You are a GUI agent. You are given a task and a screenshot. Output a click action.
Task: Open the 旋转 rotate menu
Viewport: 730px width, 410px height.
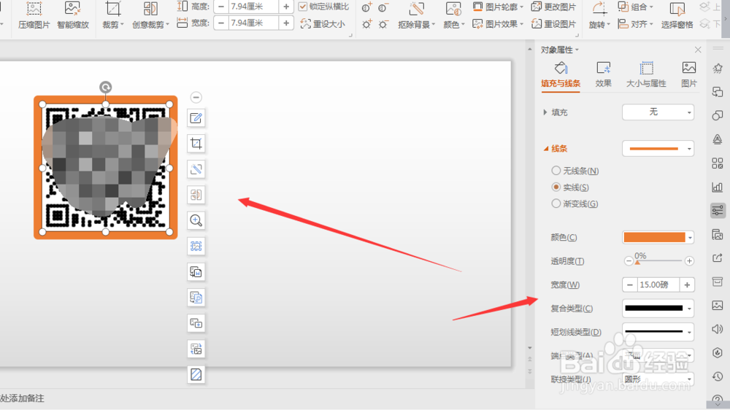599,15
